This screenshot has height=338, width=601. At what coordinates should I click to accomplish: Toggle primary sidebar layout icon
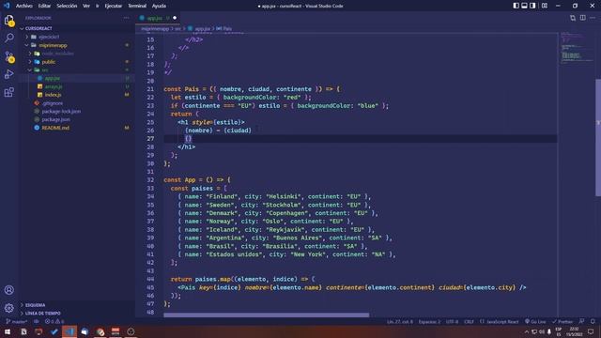click(x=516, y=6)
